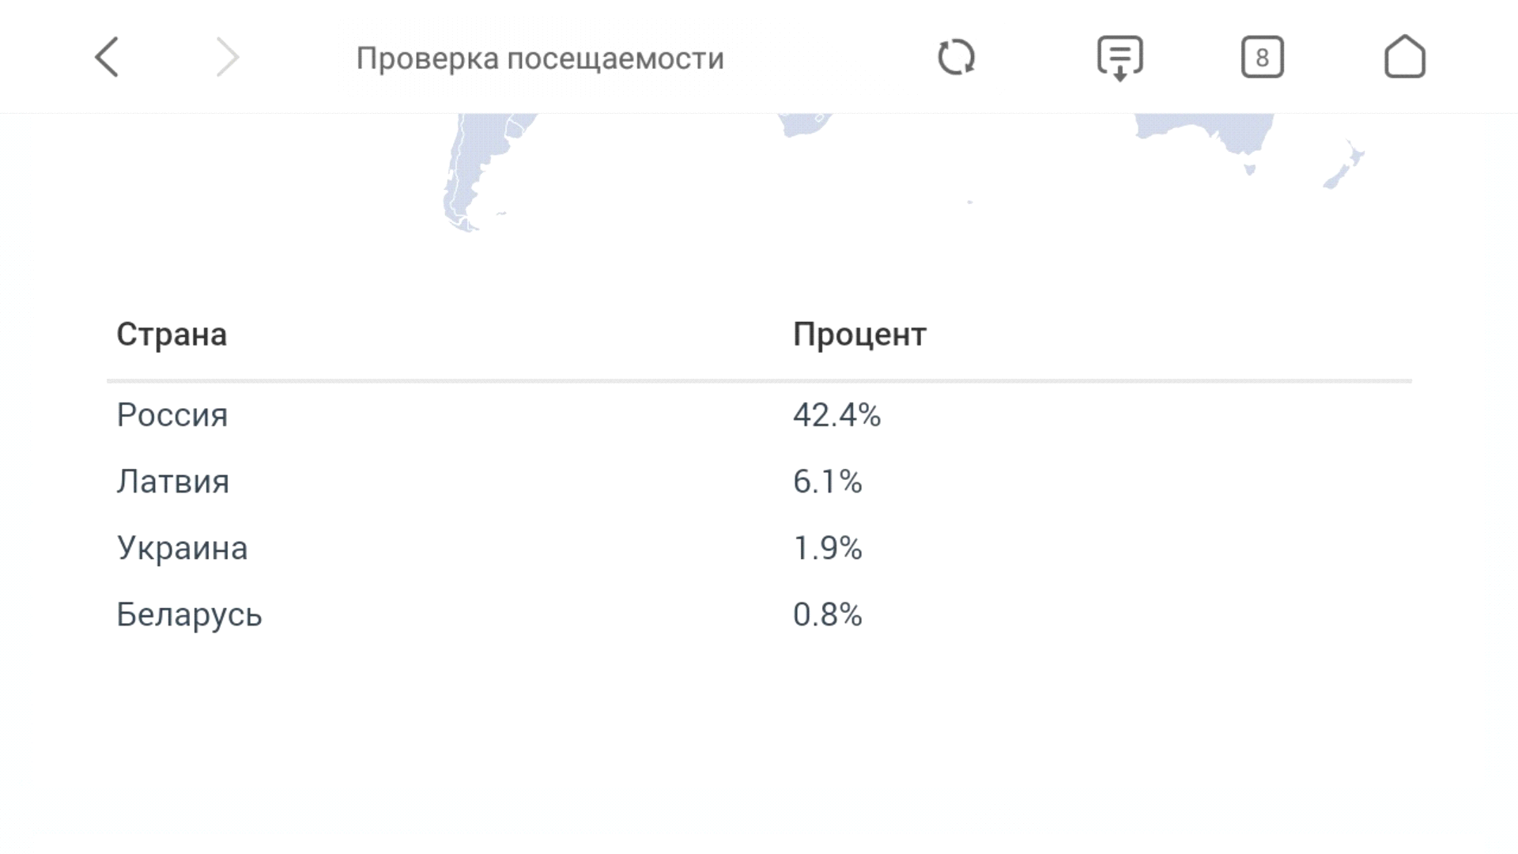This screenshot has width=1518, height=854.
Task: Open the tab switcher showing 8
Action: coord(1262,57)
